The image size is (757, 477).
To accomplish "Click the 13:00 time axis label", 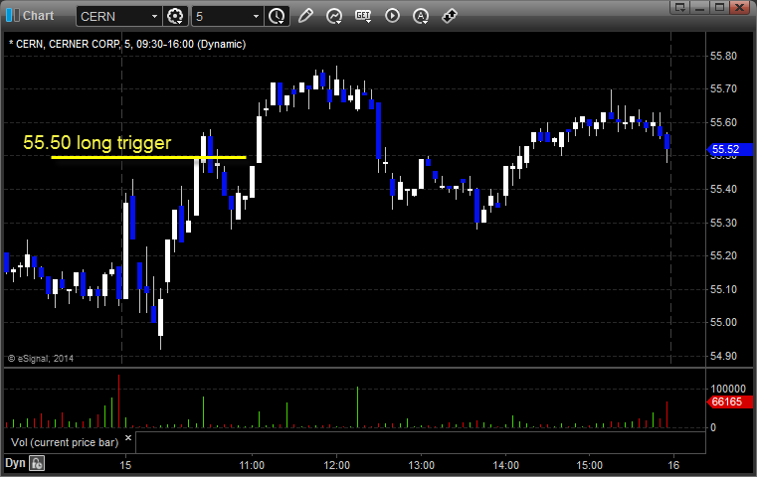I will click(421, 465).
